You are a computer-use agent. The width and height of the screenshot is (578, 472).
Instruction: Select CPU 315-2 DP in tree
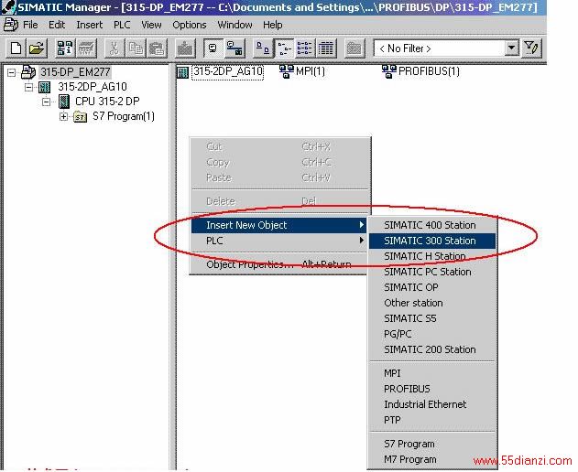(107, 102)
